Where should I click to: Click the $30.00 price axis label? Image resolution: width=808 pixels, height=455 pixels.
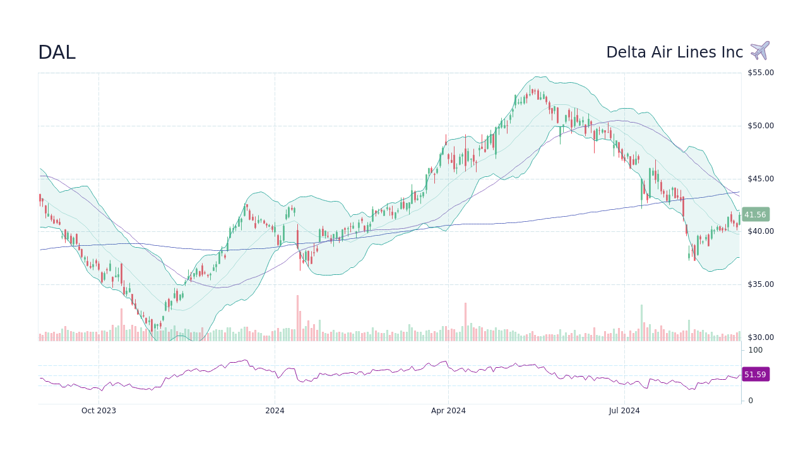coord(761,337)
